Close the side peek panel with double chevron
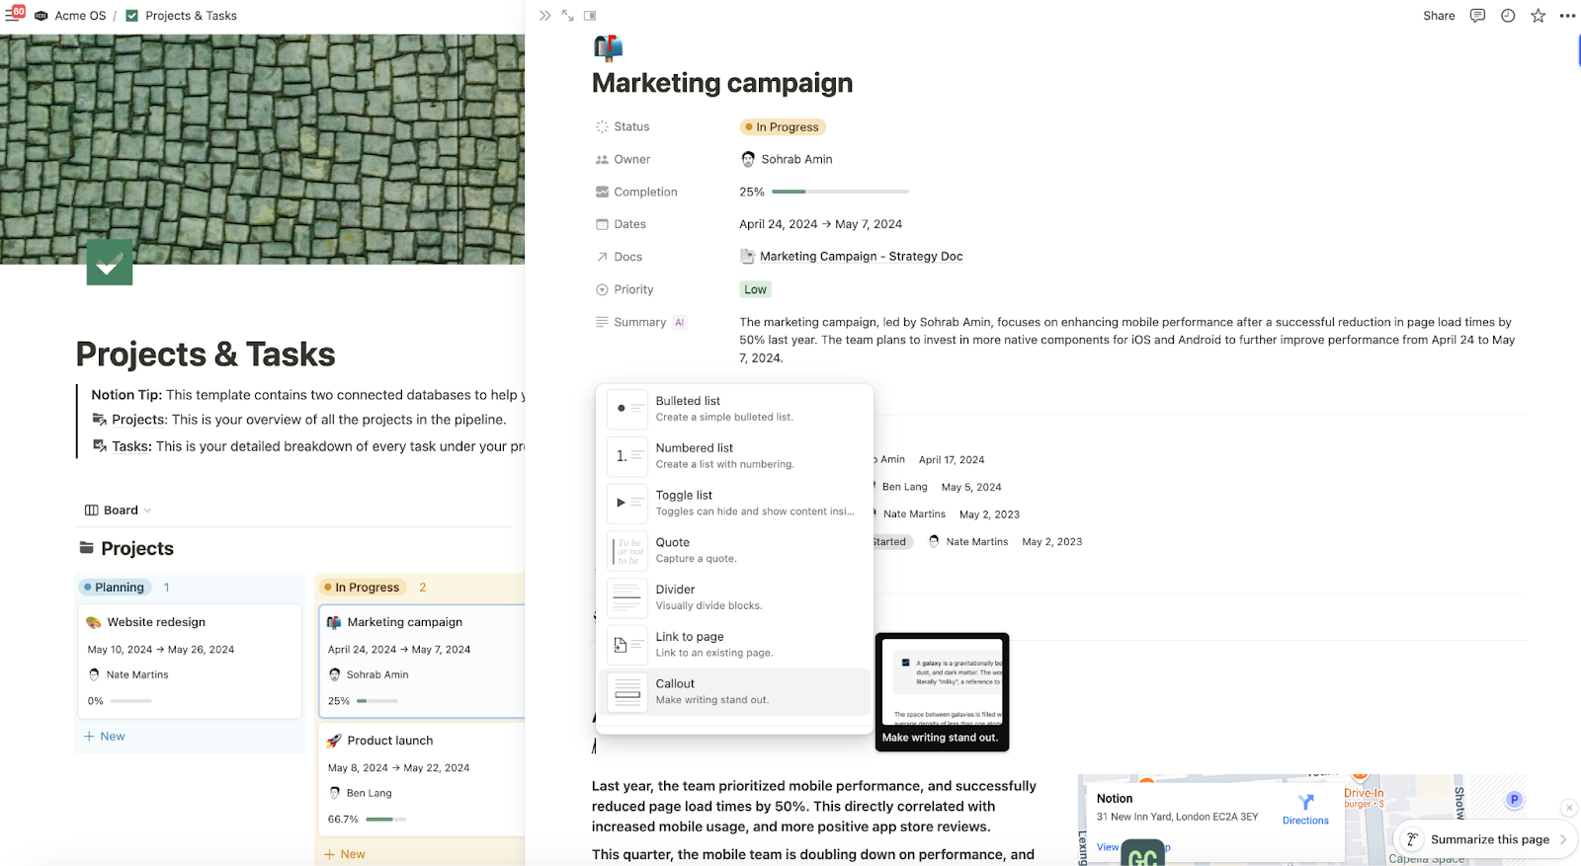The height and width of the screenshot is (866, 1581). tap(544, 16)
